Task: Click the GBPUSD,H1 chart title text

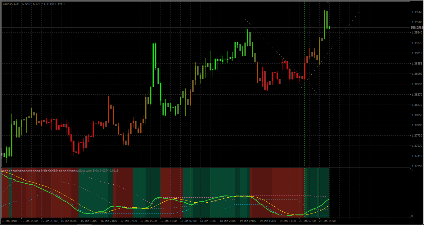Action: [x=11, y=4]
